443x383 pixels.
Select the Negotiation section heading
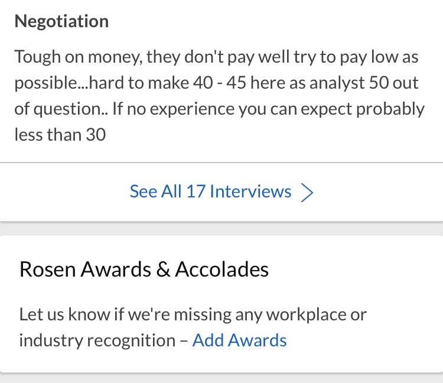[x=61, y=21]
